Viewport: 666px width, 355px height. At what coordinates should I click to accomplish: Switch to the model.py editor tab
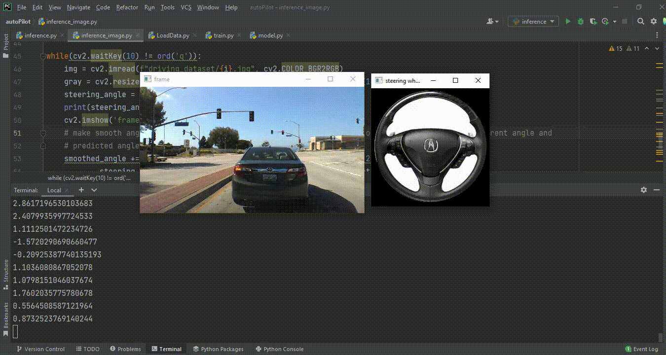coord(270,35)
